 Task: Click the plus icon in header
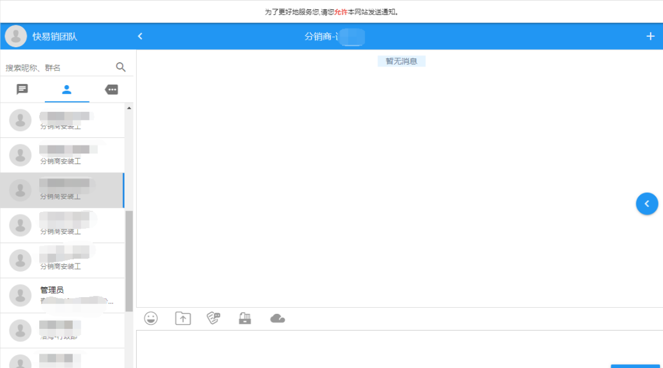[x=651, y=36]
